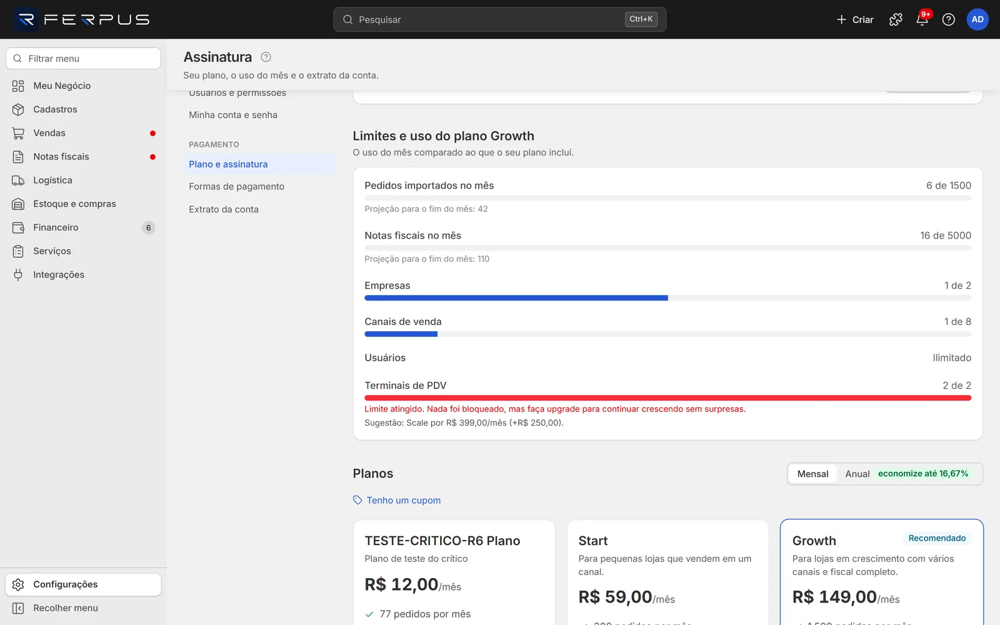This screenshot has width=1000, height=625.
Task: Expand the Vendas menu section
Action: tap(83, 133)
